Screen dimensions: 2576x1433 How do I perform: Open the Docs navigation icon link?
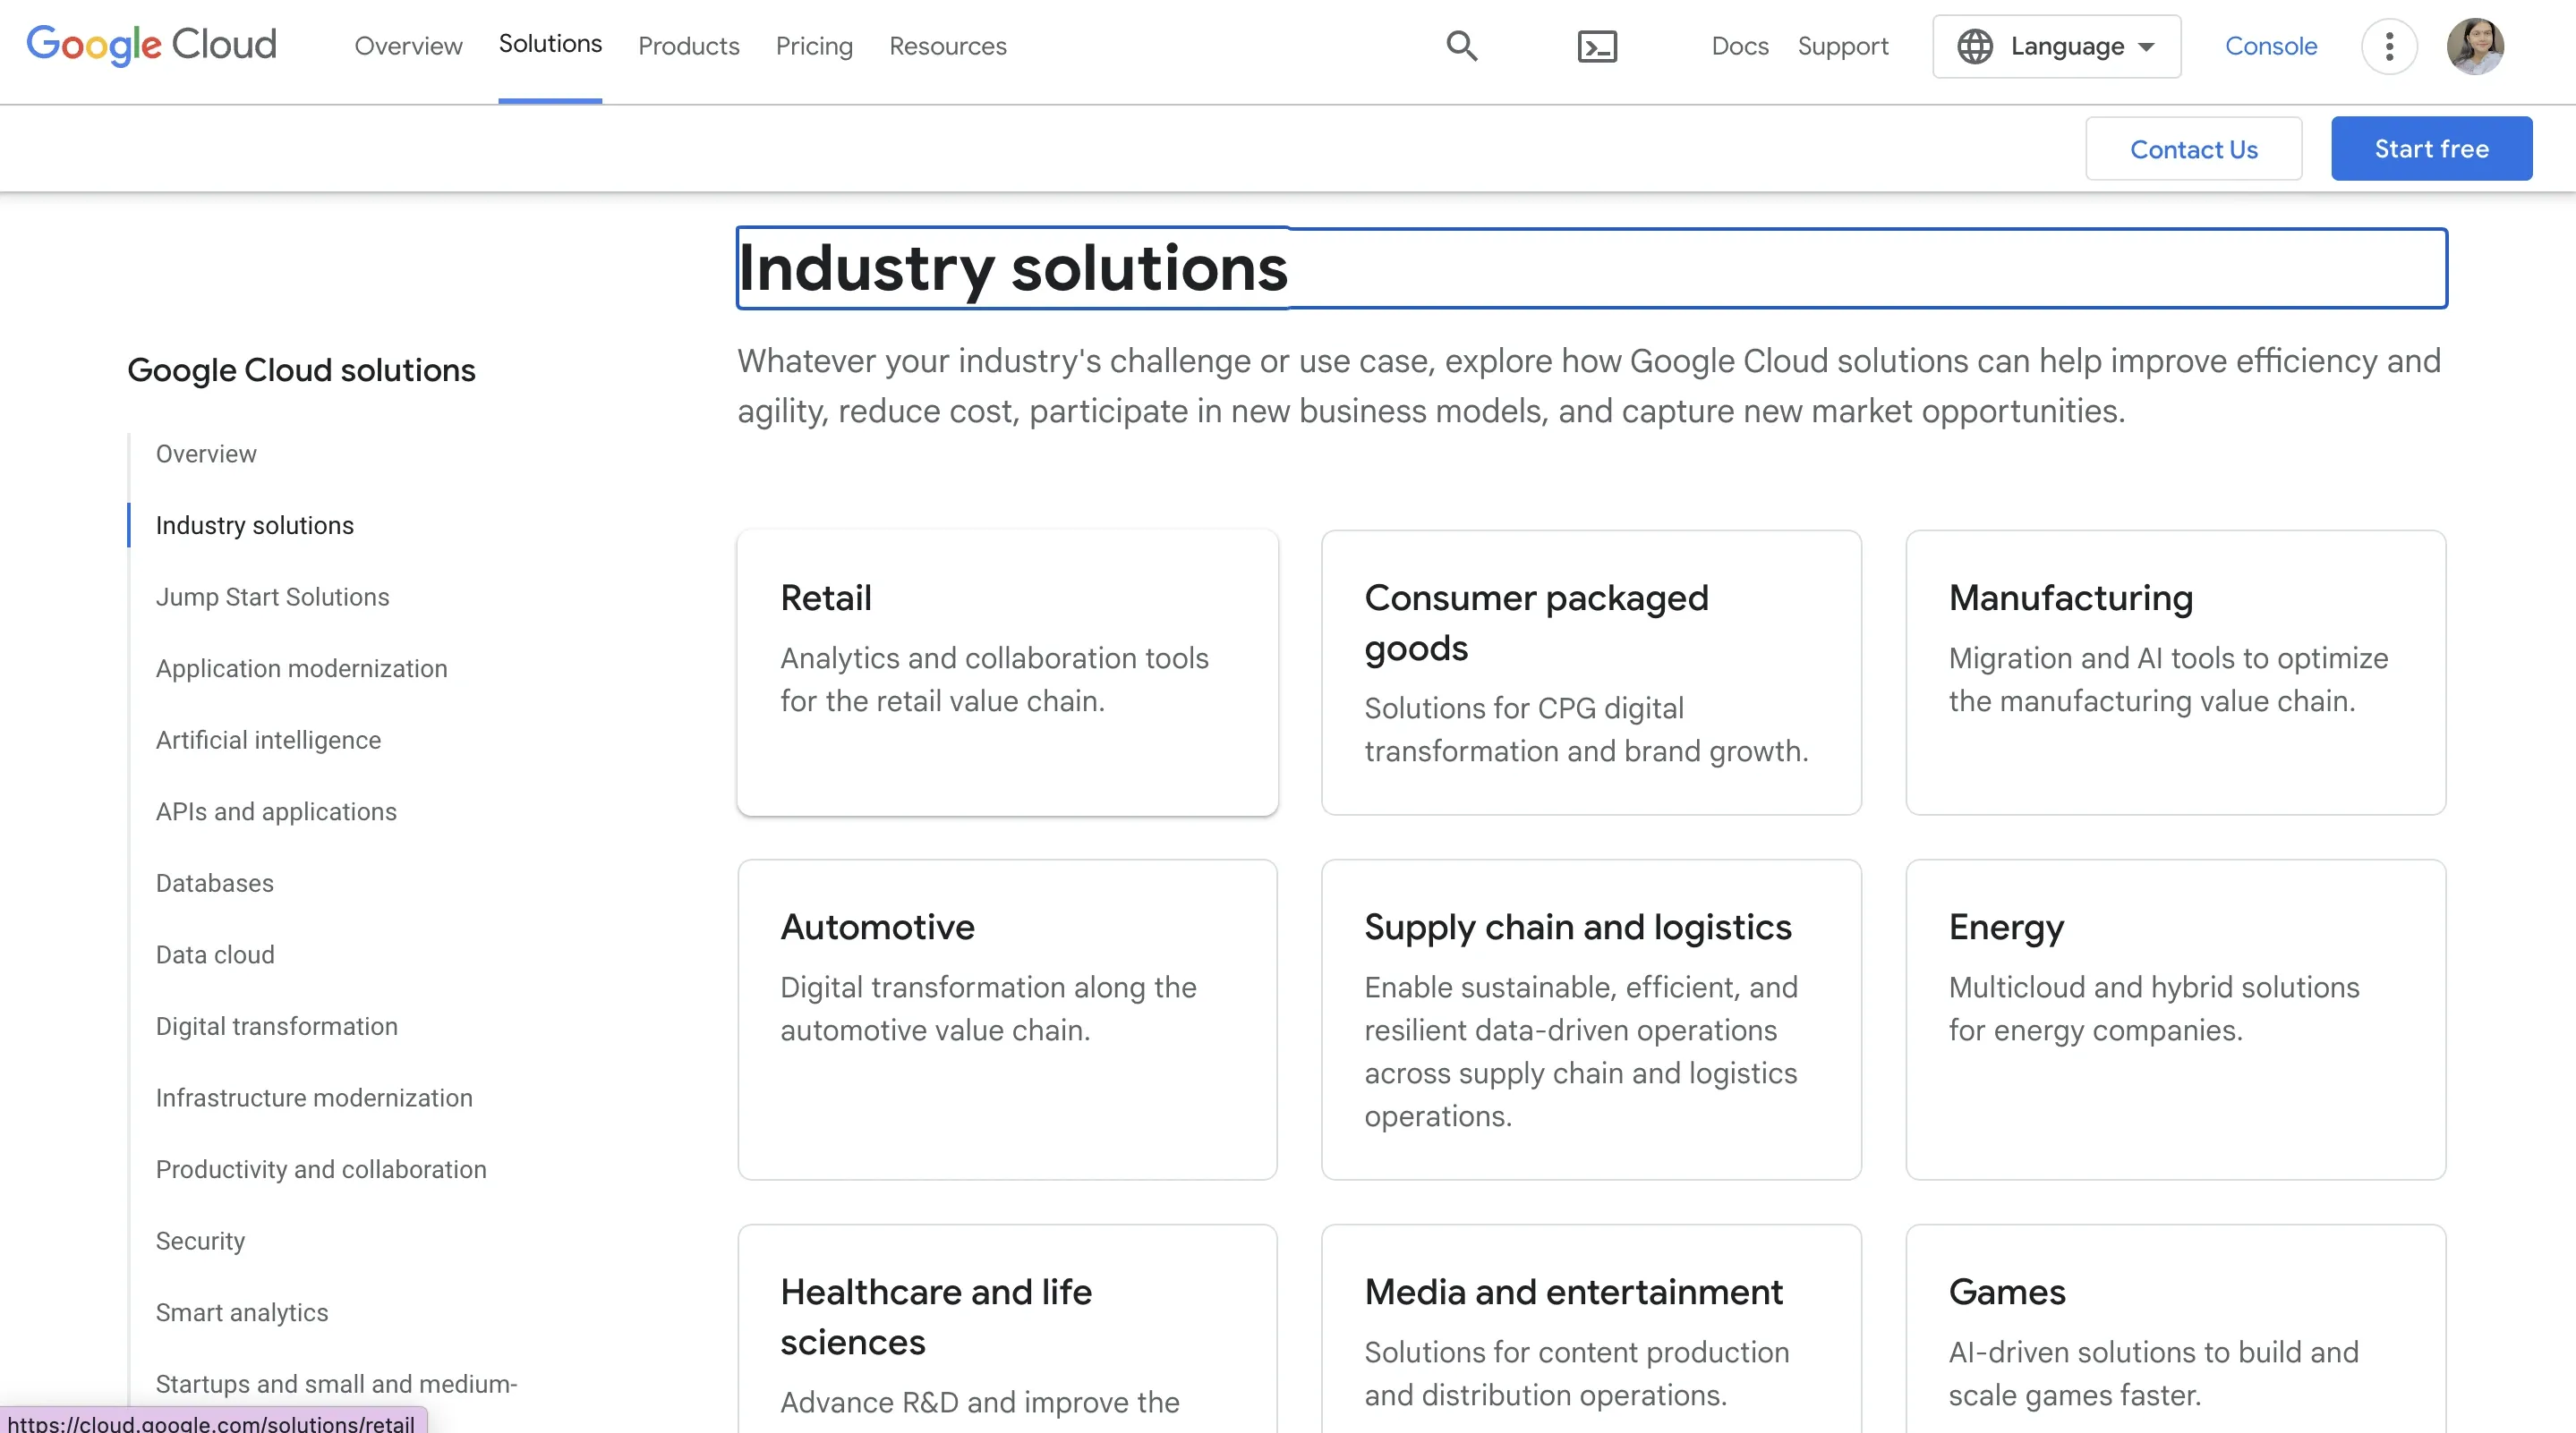click(1739, 44)
